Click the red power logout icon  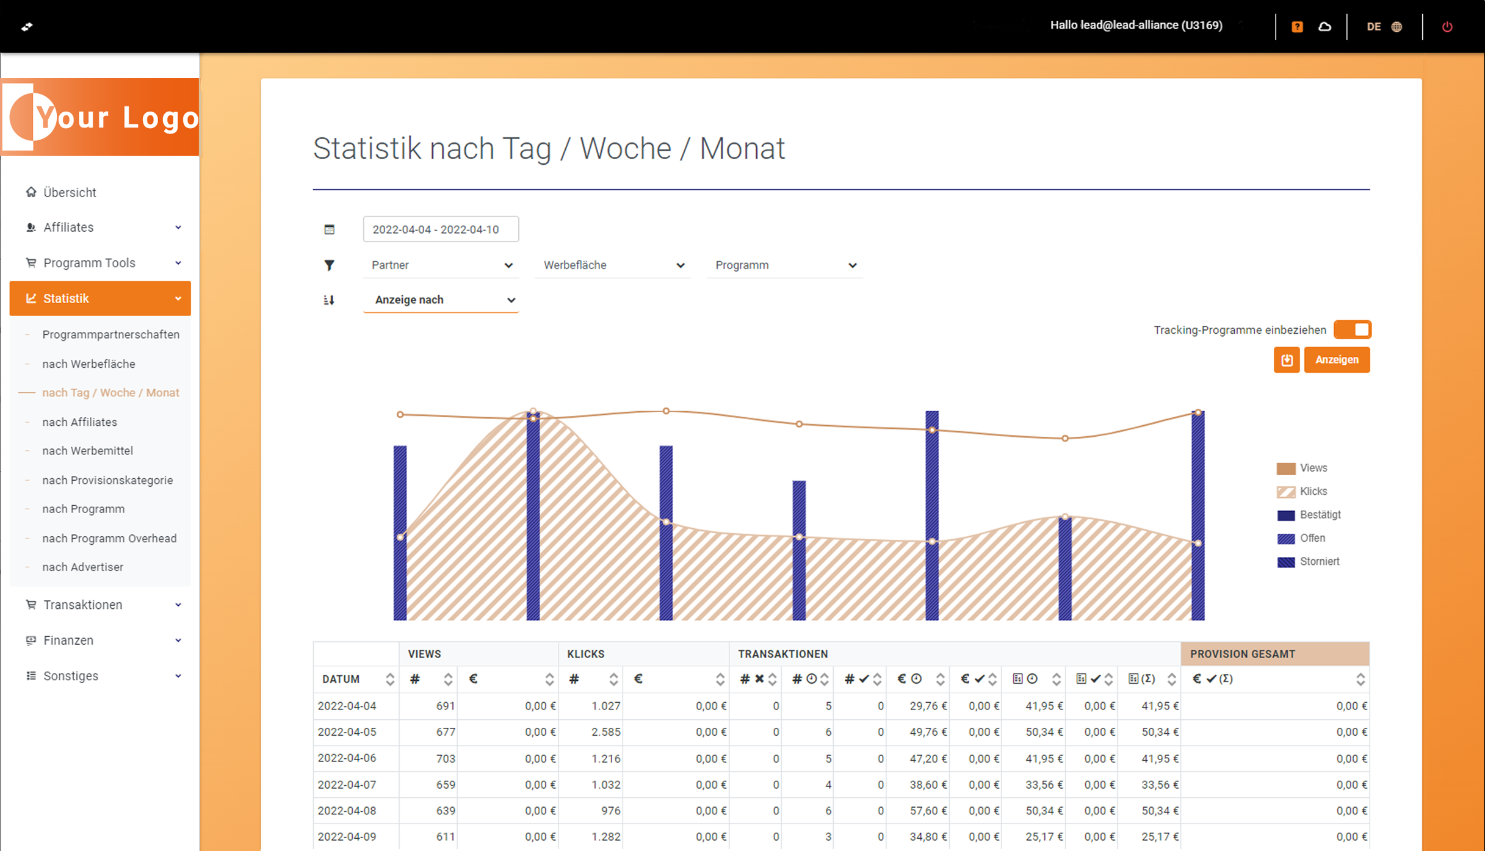[1447, 27]
